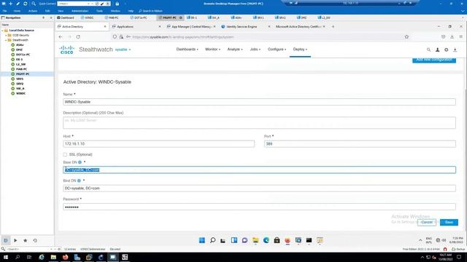
Task: Switch to the Applications browser tab
Action: click(136, 26)
